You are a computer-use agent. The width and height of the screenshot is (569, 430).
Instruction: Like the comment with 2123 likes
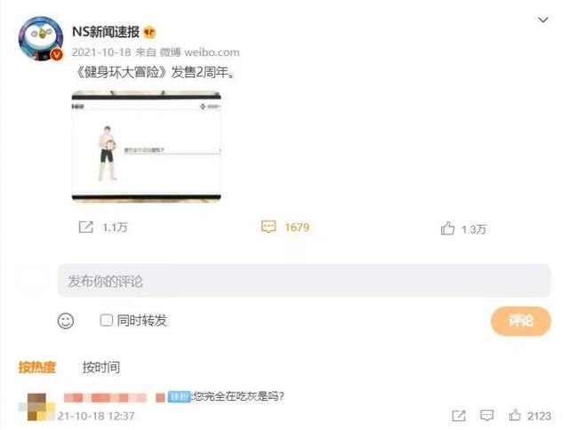pyautogui.click(x=515, y=415)
